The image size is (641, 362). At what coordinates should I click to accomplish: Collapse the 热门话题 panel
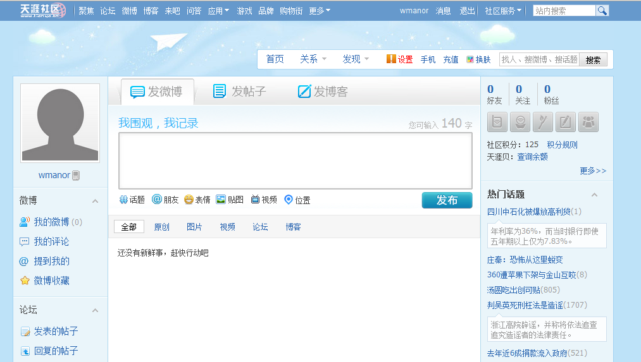[594, 195]
